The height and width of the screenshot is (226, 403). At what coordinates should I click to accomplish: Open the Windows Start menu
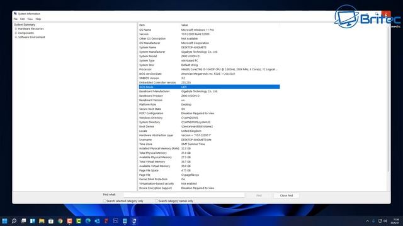click(4, 221)
